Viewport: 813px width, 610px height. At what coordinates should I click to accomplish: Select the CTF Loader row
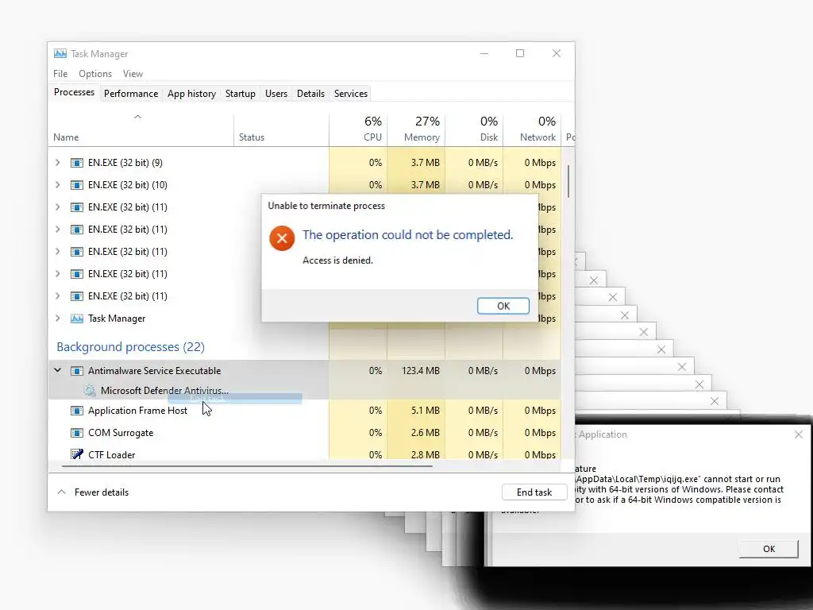[305, 454]
